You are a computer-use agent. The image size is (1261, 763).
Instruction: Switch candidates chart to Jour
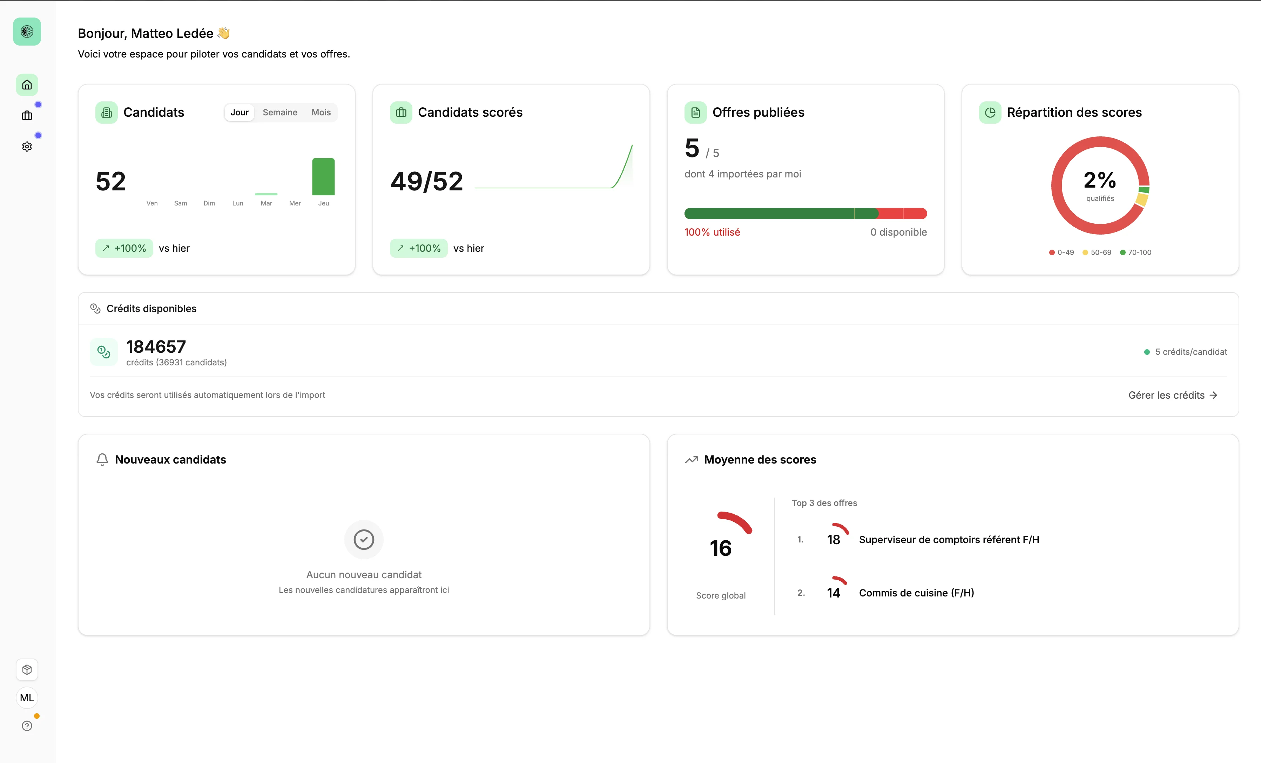coord(240,113)
